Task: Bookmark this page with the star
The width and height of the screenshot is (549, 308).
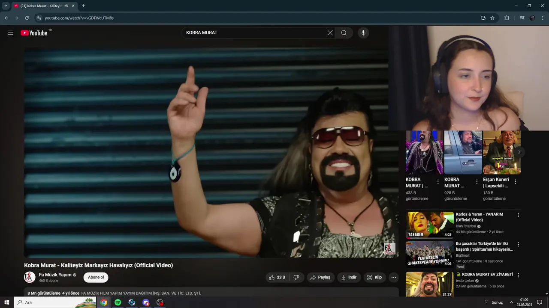Action: click(492, 18)
